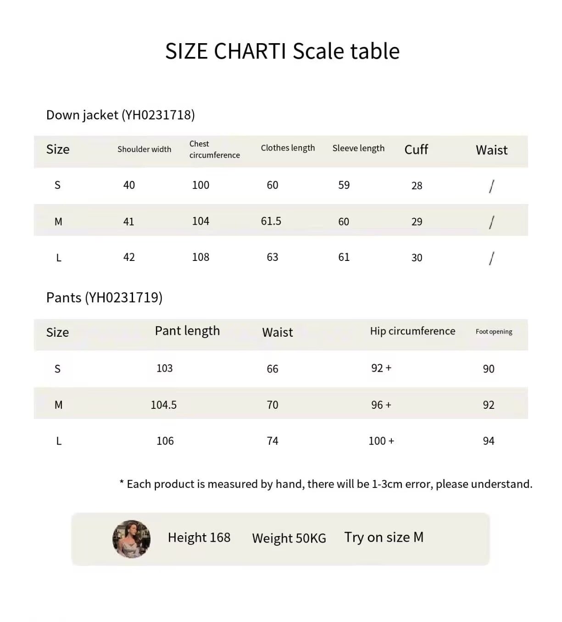Select pants size M length 104.5
This screenshot has height=622, width=562.
point(164,405)
